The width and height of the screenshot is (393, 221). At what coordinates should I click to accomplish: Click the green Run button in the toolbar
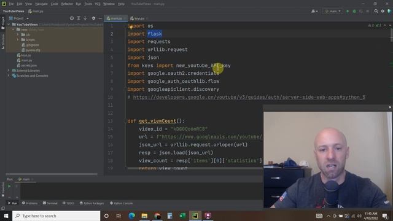point(348,11)
